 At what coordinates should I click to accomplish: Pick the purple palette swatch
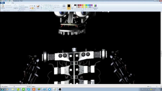pyautogui.click(x=92, y=5)
